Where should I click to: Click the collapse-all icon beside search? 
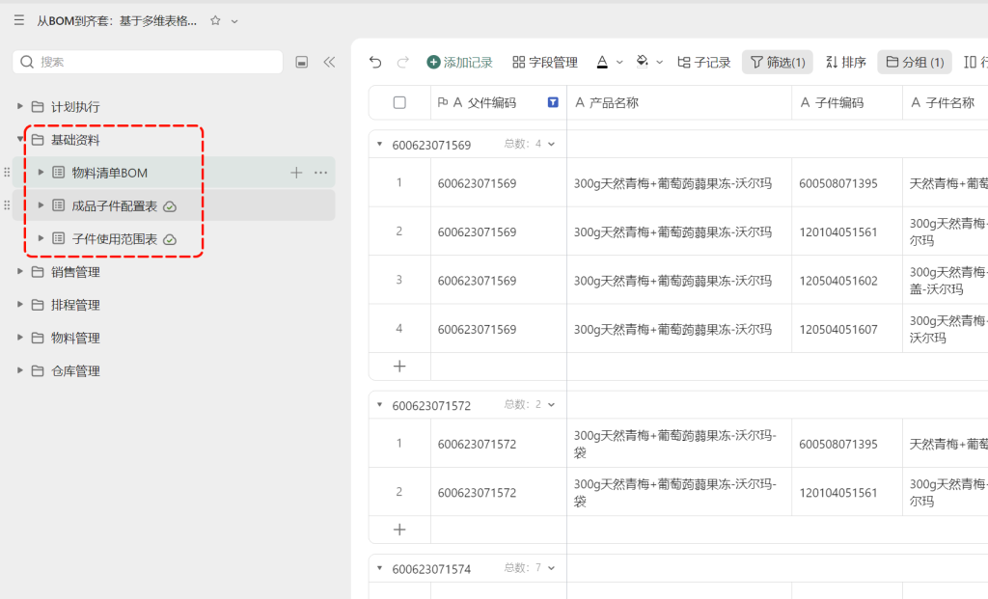[302, 62]
